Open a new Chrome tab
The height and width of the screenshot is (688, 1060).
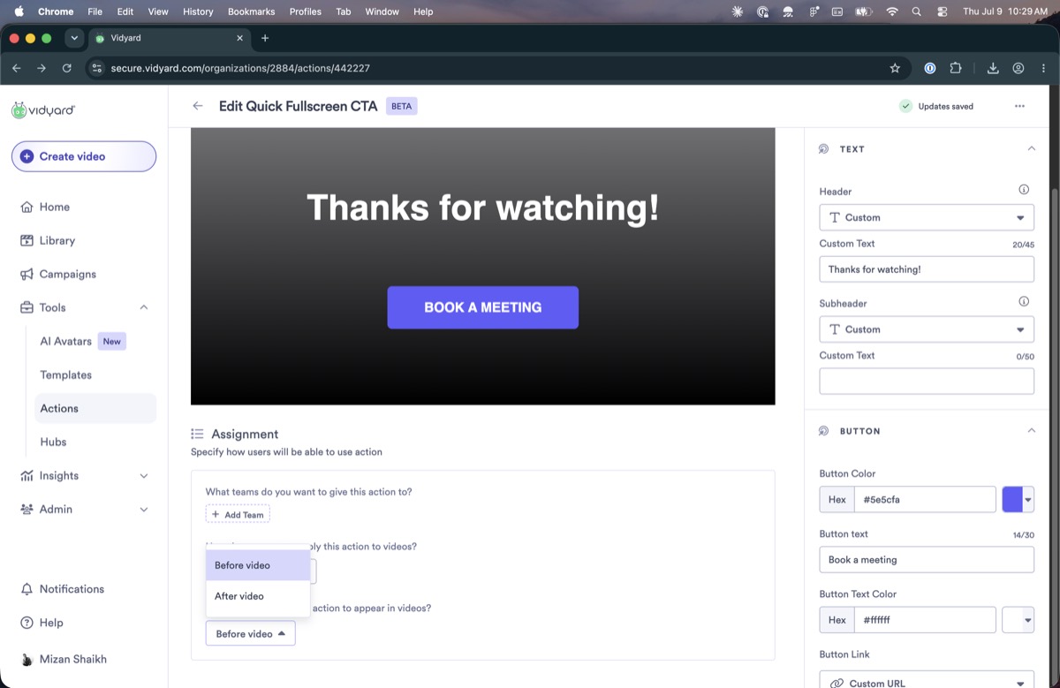tap(265, 38)
